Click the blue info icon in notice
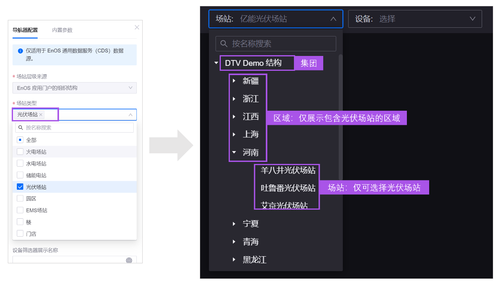Viewport: 496px width, 284px height. click(x=20, y=51)
